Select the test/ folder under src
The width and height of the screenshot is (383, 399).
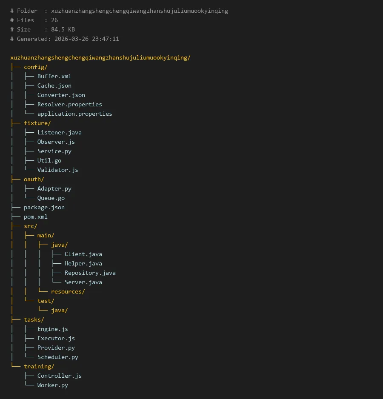(x=46, y=301)
